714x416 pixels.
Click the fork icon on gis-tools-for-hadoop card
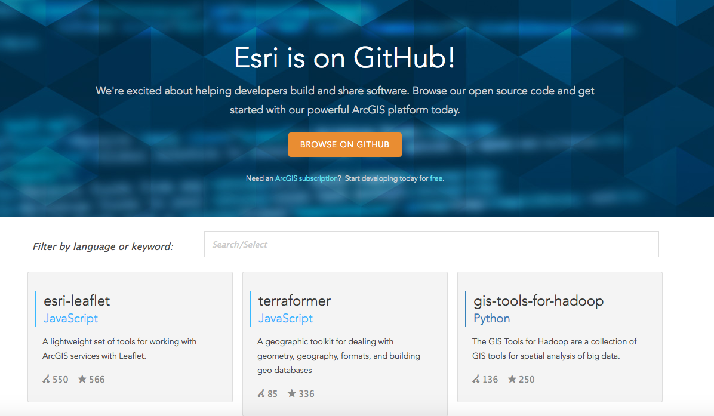(476, 379)
